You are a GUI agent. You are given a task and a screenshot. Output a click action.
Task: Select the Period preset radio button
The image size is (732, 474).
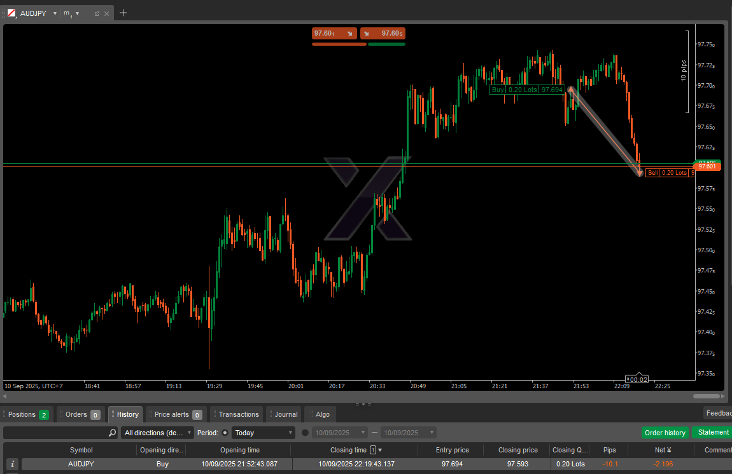pos(225,433)
